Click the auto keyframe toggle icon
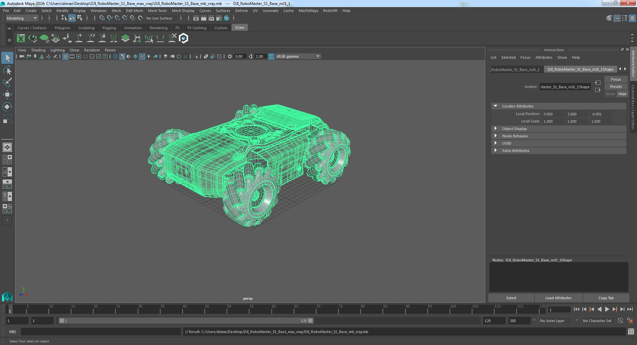 coord(620,321)
